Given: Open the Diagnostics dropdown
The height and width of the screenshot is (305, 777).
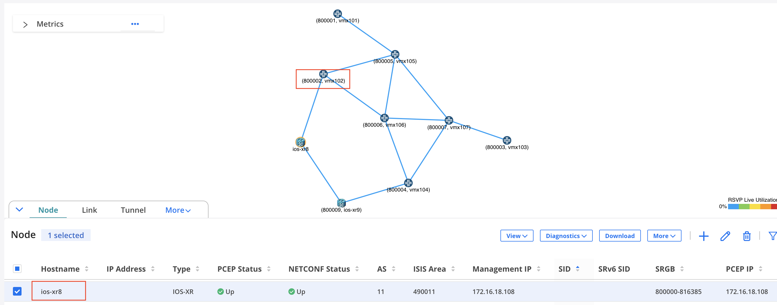Looking at the screenshot, I should (566, 236).
